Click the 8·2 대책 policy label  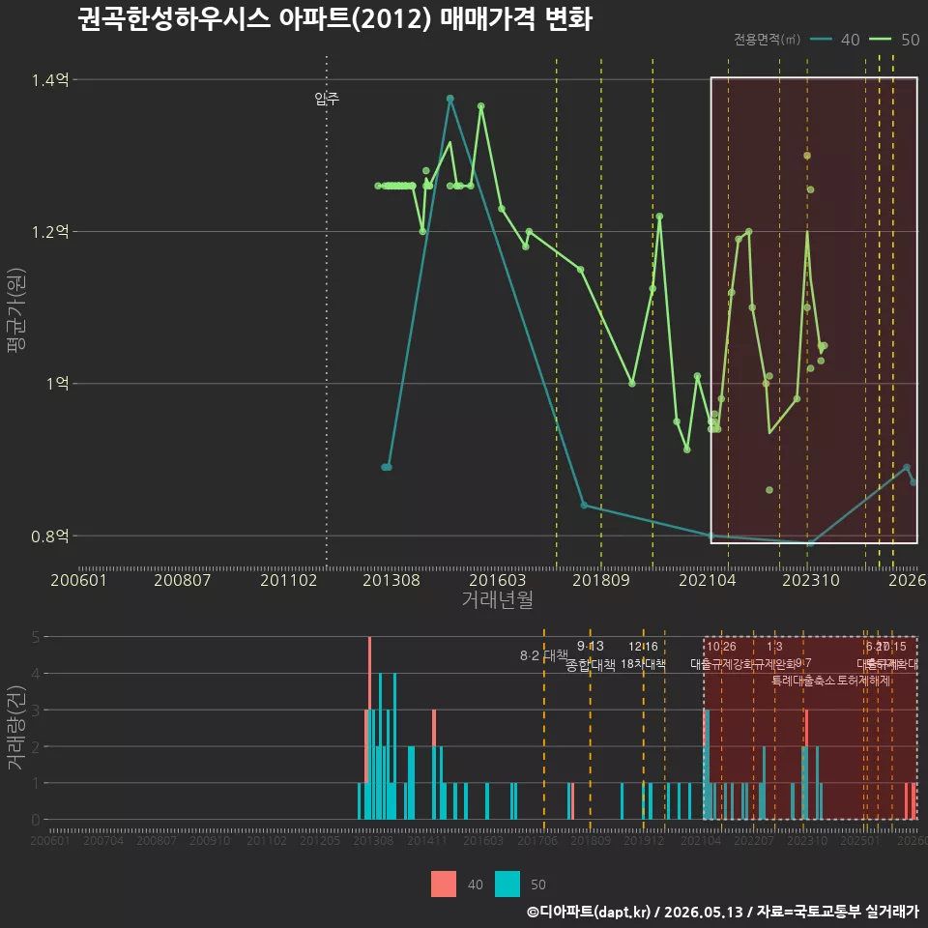[x=544, y=655]
